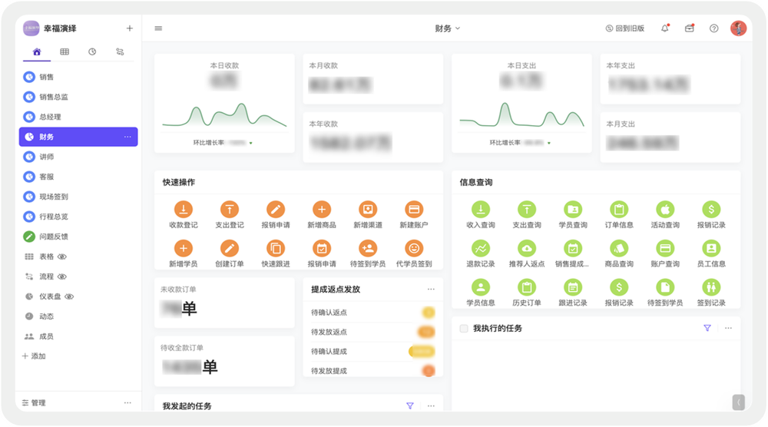The image size is (768, 427).
Task: Open the 环比增长率 dropdown under 本日收款
Action: [250, 143]
